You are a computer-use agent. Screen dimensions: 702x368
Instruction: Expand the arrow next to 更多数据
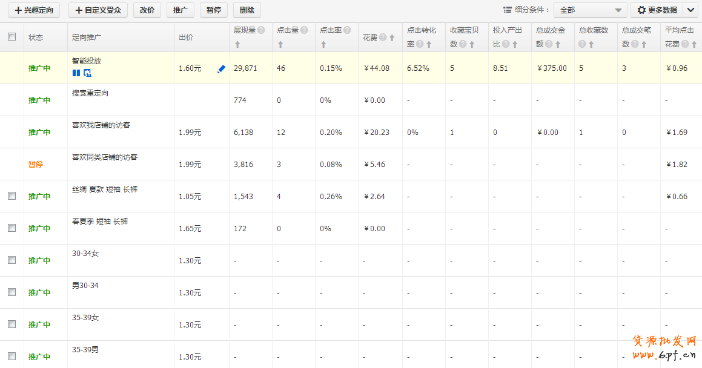(x=690, y=10)
